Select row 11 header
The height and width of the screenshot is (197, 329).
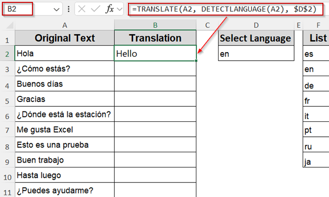pyautogui.click(x=8, y=190)
